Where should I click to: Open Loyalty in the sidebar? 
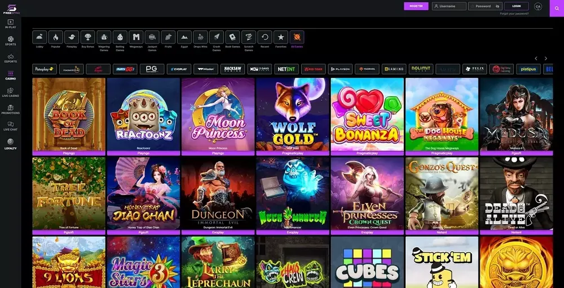click(10, 144)
